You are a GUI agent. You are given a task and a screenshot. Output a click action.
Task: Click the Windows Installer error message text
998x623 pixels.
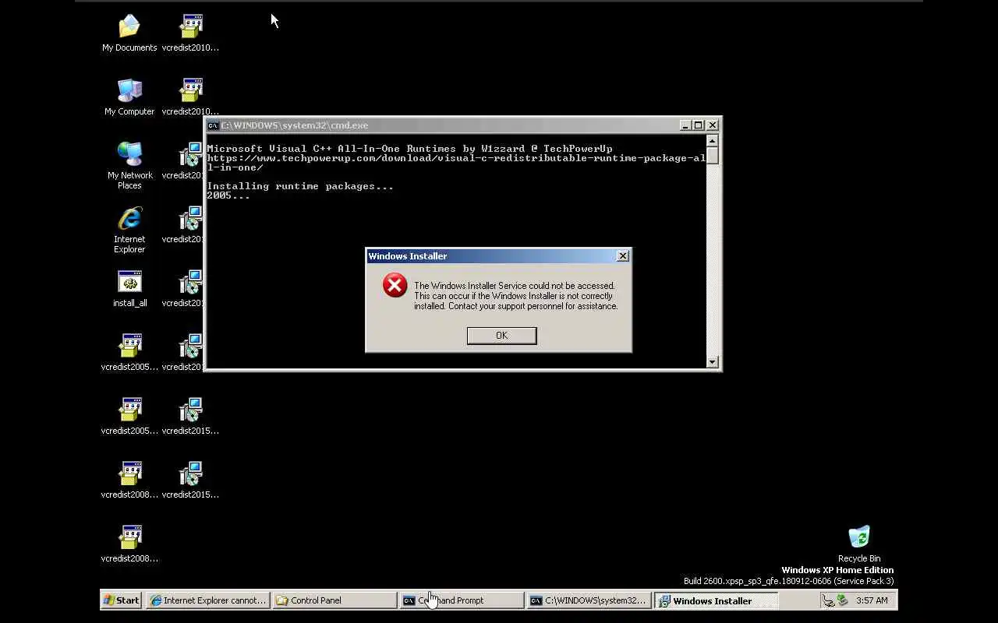click(x=515, y=296)
